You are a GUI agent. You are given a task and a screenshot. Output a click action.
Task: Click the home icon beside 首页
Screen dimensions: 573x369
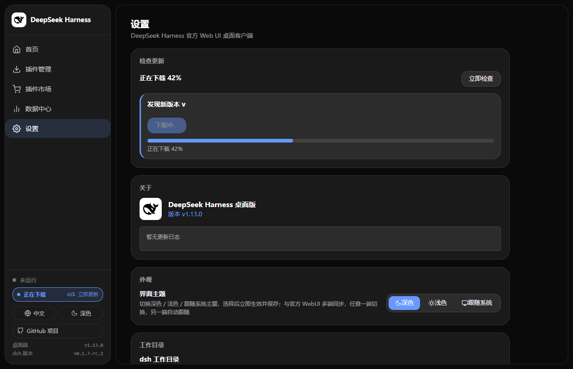click(17, 49)
